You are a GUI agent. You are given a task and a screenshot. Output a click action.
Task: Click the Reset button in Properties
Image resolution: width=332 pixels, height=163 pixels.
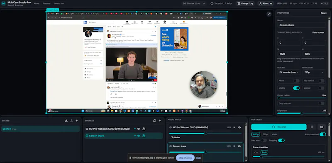tap(323, 13)
